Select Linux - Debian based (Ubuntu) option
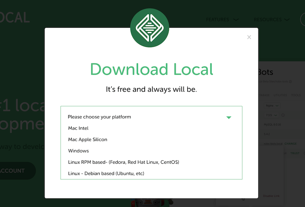This screenshot has width=305, height=207. click(x=106, y=173)
